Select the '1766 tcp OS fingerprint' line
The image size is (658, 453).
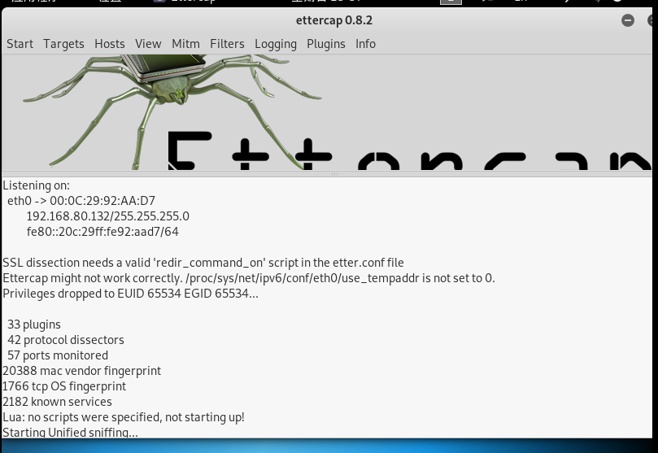pos(64,386)
